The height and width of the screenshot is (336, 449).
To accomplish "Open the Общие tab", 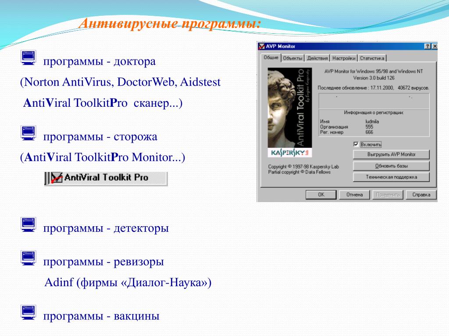I will [271, 57].
